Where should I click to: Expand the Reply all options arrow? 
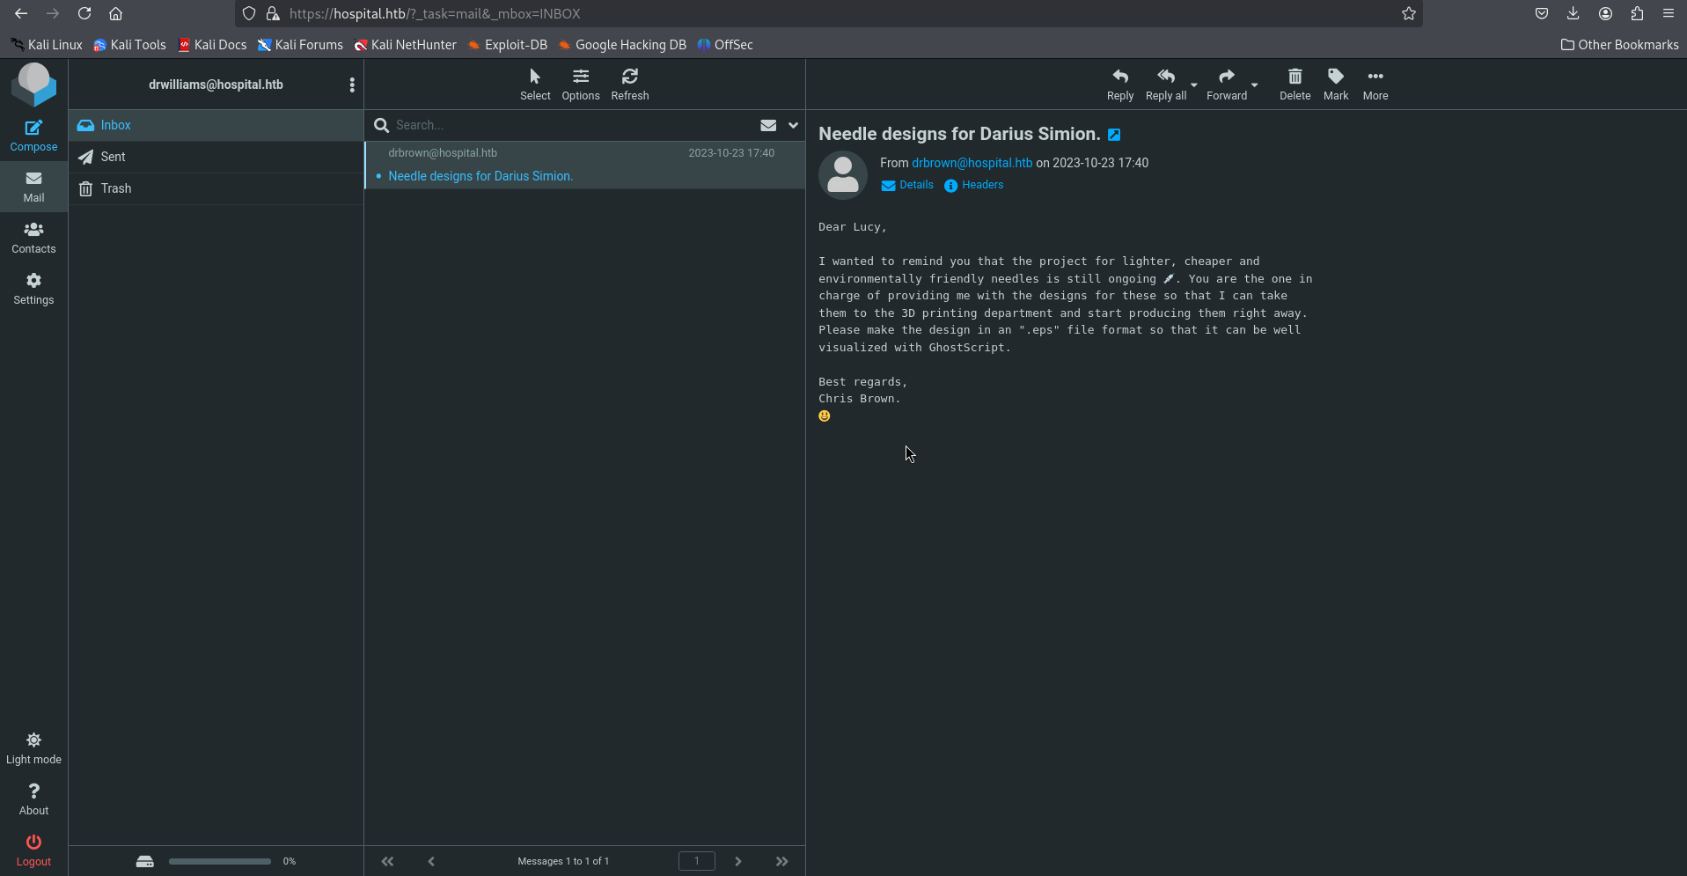click(x=1194, y=85)
